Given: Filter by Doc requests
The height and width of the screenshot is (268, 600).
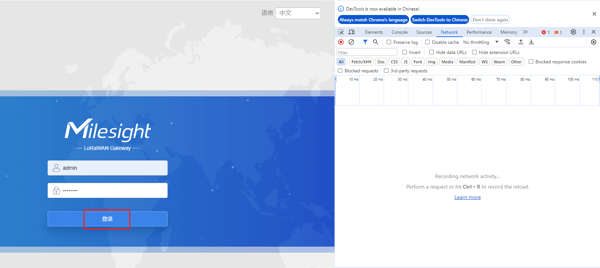Looking at the screenshot, I should tap(381, 62).
